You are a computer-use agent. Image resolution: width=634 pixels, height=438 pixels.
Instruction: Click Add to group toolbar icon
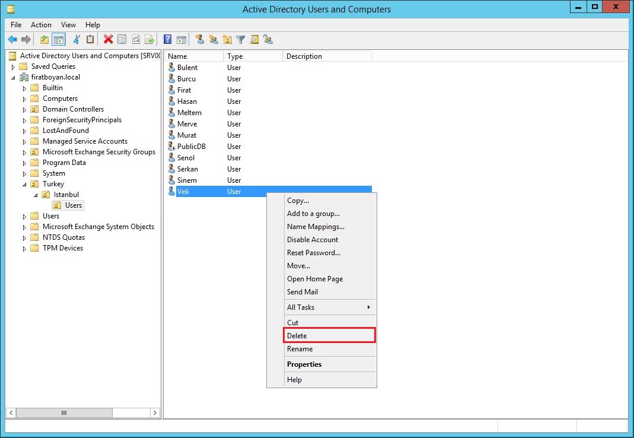tap(267, 40)
